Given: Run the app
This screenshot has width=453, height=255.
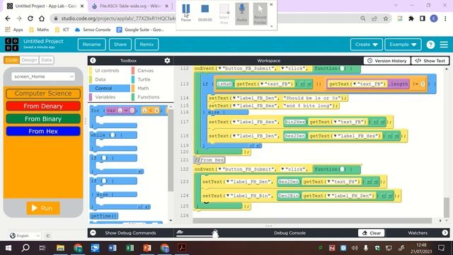Looking at the screenshot, I should click(x=43, y=208).
